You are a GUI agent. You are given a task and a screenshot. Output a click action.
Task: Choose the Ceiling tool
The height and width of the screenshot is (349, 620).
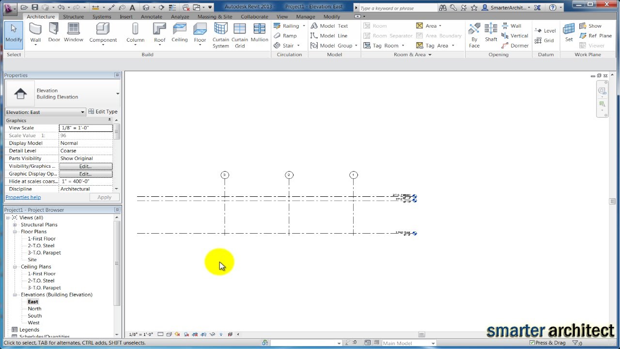point(179,33)
